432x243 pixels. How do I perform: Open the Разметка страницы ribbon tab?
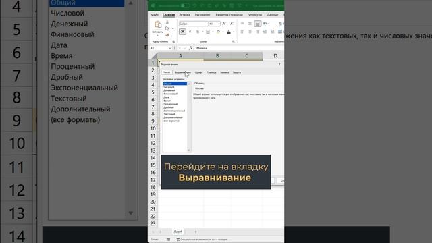(230, 15)
